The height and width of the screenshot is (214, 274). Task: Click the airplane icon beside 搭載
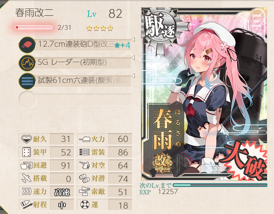(x=26, y=178)
